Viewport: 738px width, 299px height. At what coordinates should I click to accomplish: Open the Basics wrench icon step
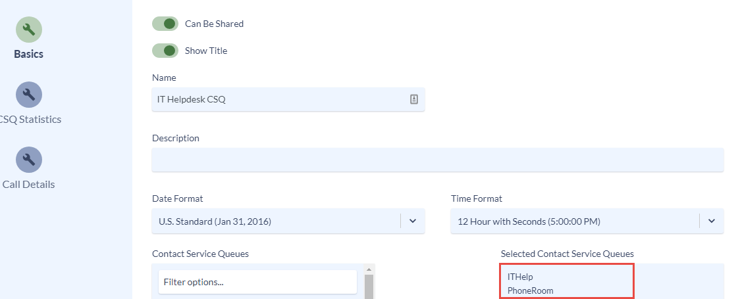click(29, 30)
